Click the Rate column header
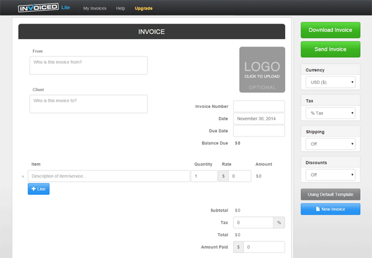Screen dimensions: 372x258 pos(226,164)
